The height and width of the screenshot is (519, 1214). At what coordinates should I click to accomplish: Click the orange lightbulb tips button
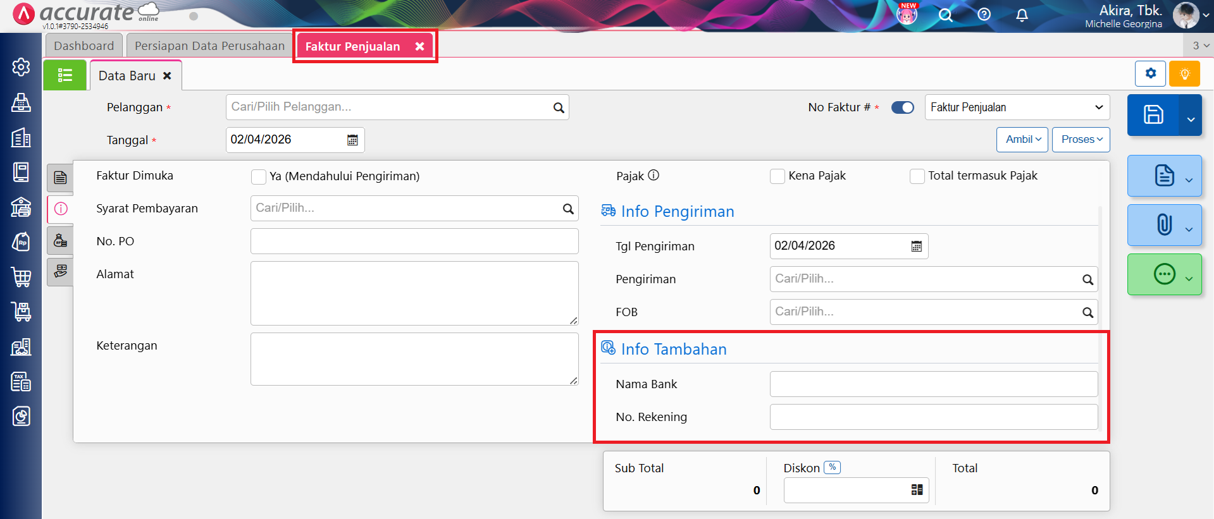click(x=1184, y=74)
